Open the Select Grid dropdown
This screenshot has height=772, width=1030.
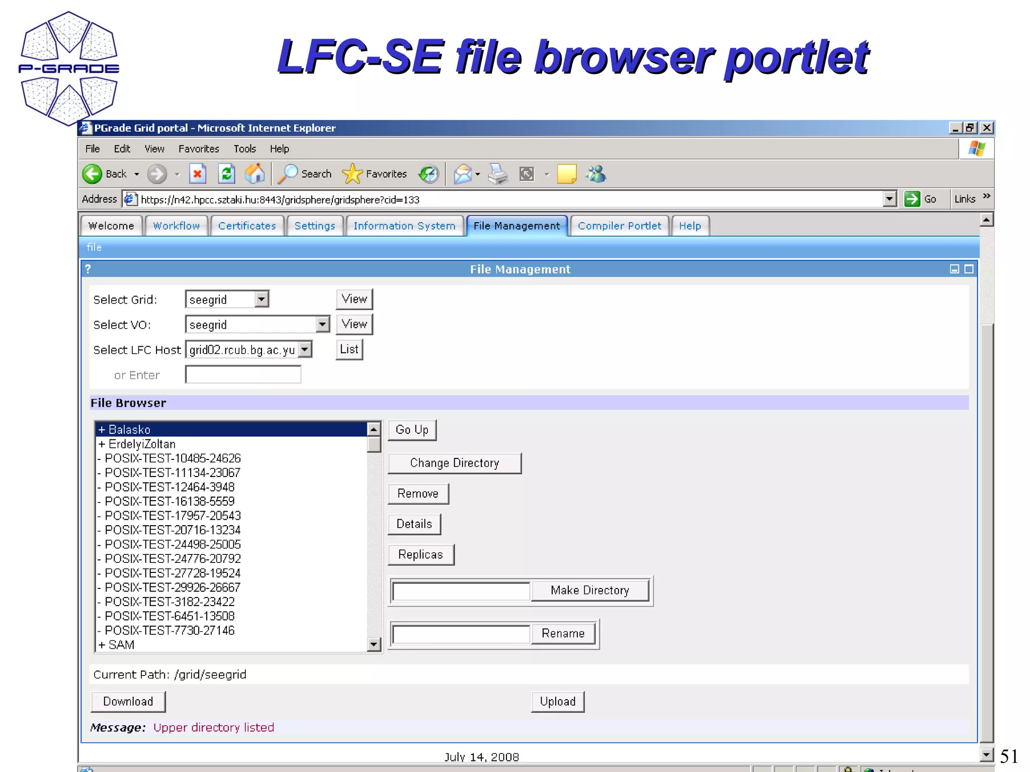261,300
